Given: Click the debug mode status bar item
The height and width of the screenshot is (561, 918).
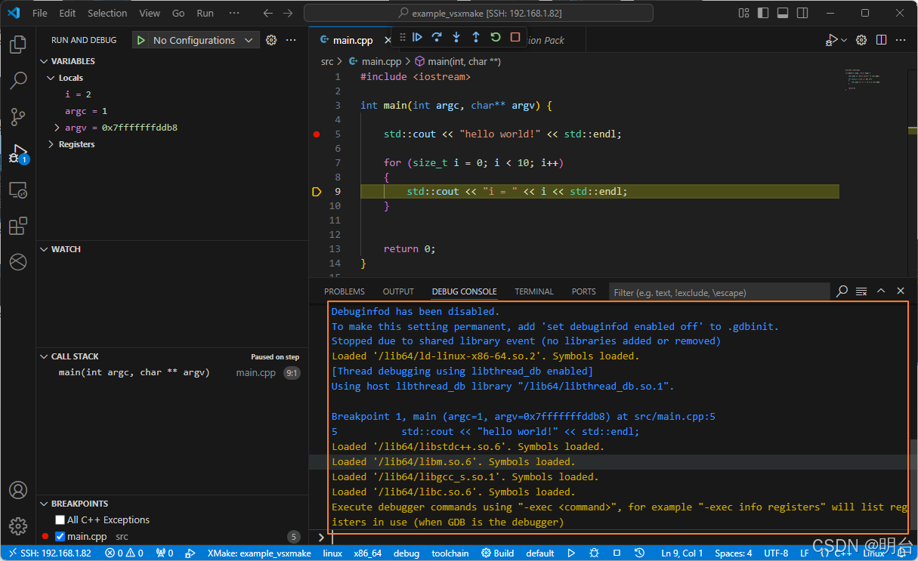Looking at the screenshot, I should 406,553.
